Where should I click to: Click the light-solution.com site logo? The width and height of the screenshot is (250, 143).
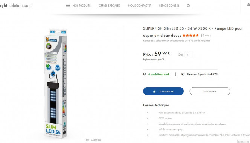[16, 6]
